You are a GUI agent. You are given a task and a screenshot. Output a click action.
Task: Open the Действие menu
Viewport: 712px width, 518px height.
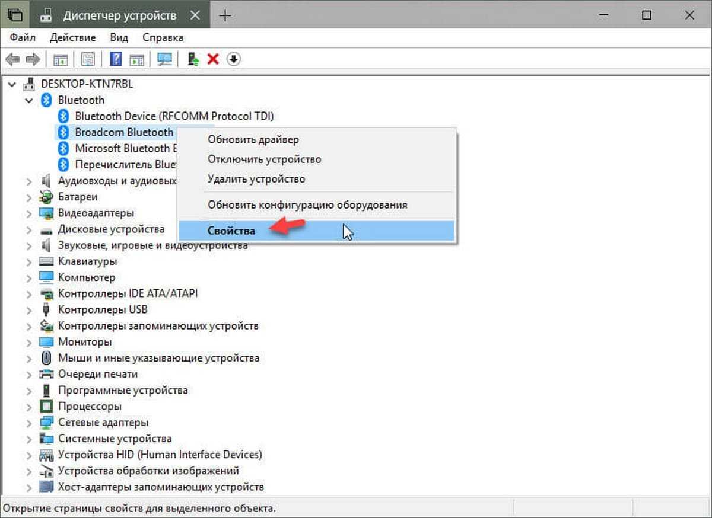tap(73, 37)
